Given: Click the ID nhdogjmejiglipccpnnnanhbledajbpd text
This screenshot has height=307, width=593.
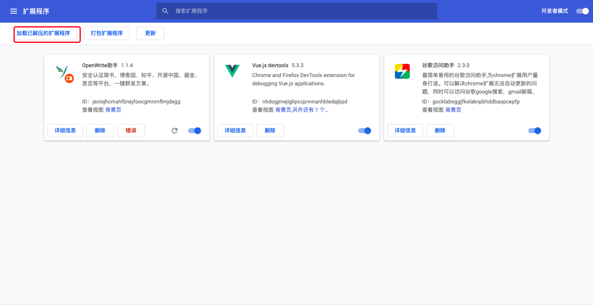Looking at the screenshot, I should (300, 102).
